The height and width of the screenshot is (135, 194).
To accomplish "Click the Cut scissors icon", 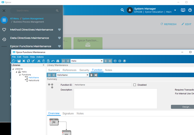I will tap(39, 61).
